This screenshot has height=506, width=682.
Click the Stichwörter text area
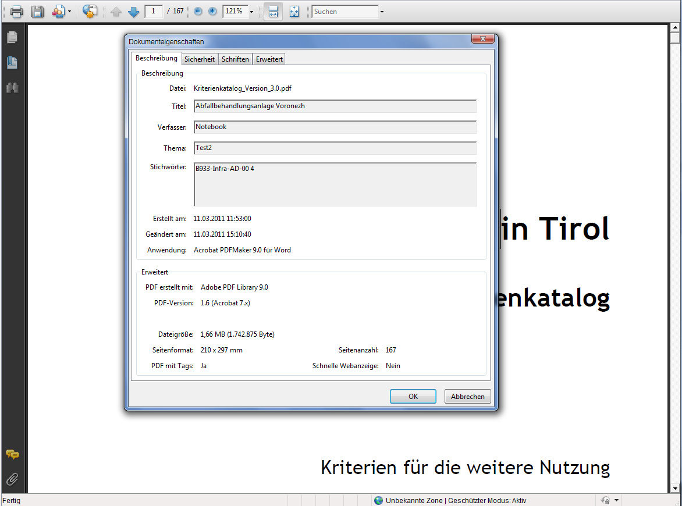(335, 184)
